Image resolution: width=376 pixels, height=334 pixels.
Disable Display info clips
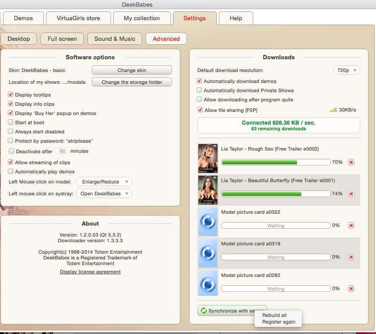tap(11, 104)
